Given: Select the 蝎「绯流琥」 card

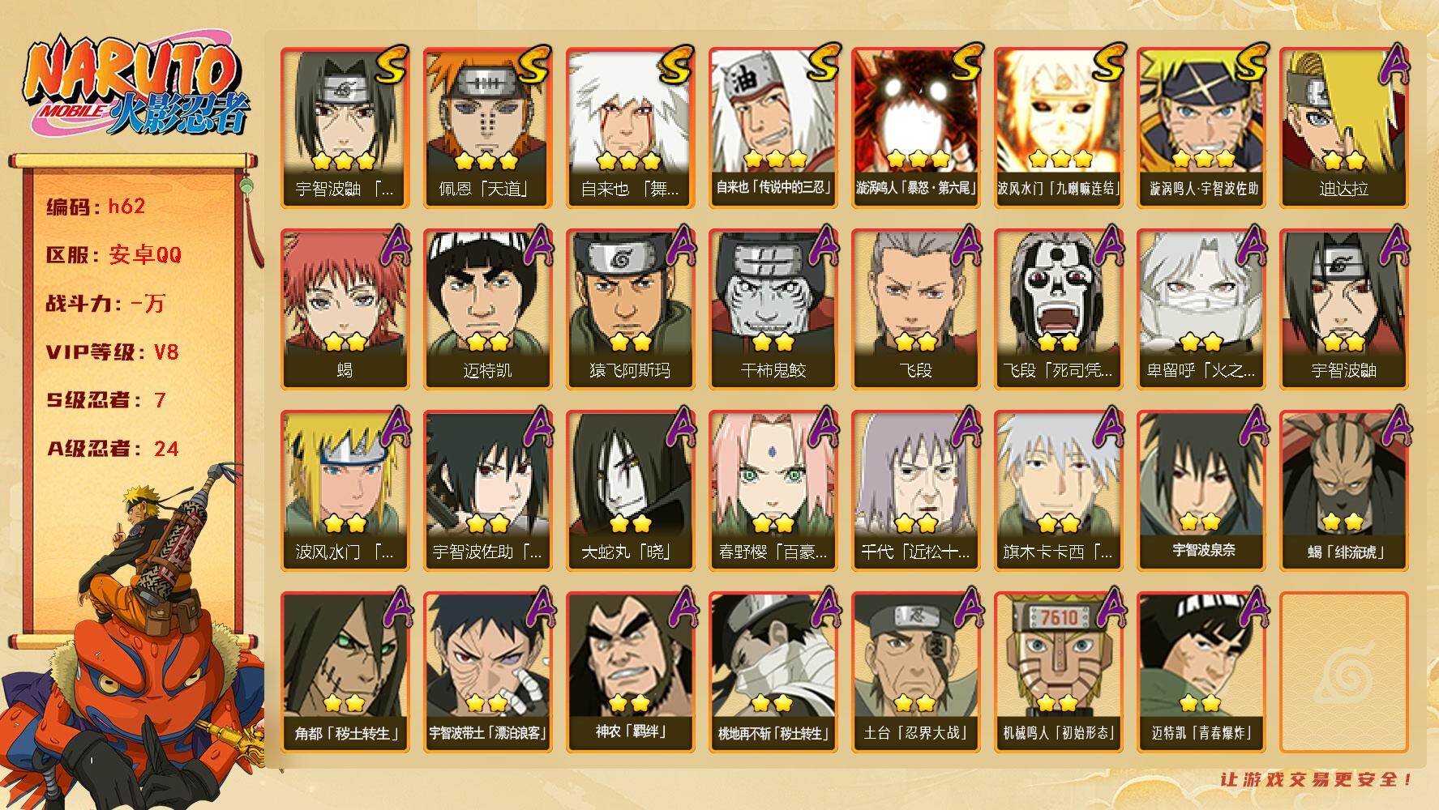Looking at the screenshot, I should click(x=1343, y=491).
